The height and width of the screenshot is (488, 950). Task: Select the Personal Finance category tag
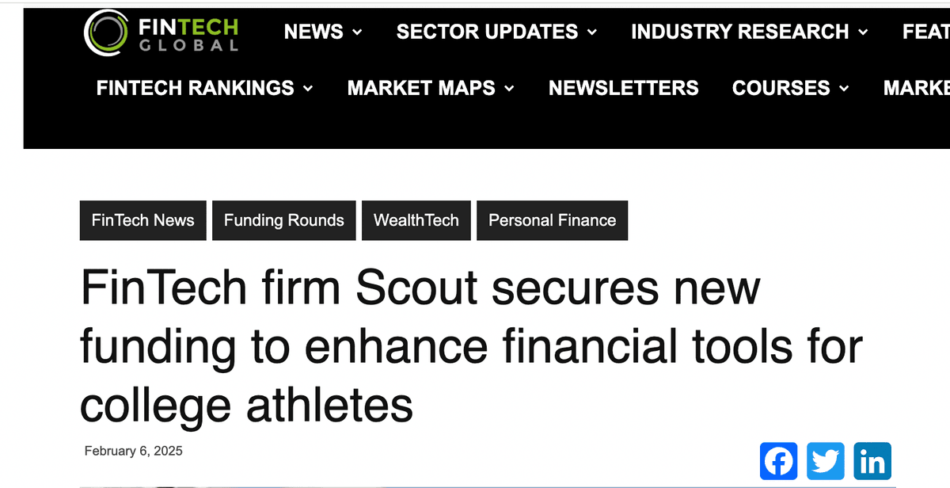tap(552, 220)
